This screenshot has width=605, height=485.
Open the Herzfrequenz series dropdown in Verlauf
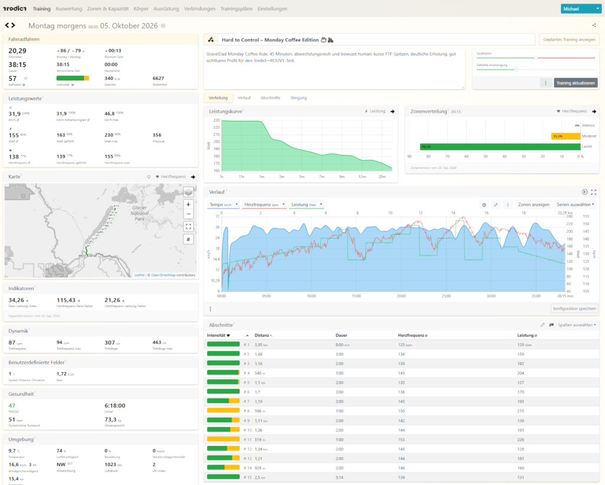tap(264, 204)
